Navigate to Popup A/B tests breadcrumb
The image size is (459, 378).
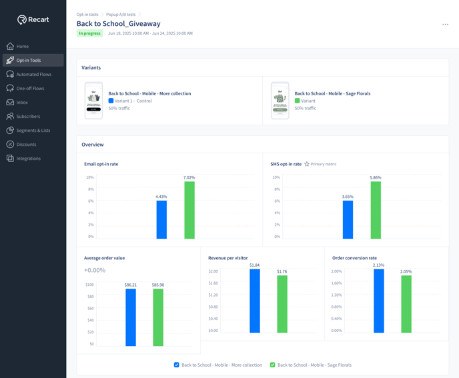click(121, 15)
